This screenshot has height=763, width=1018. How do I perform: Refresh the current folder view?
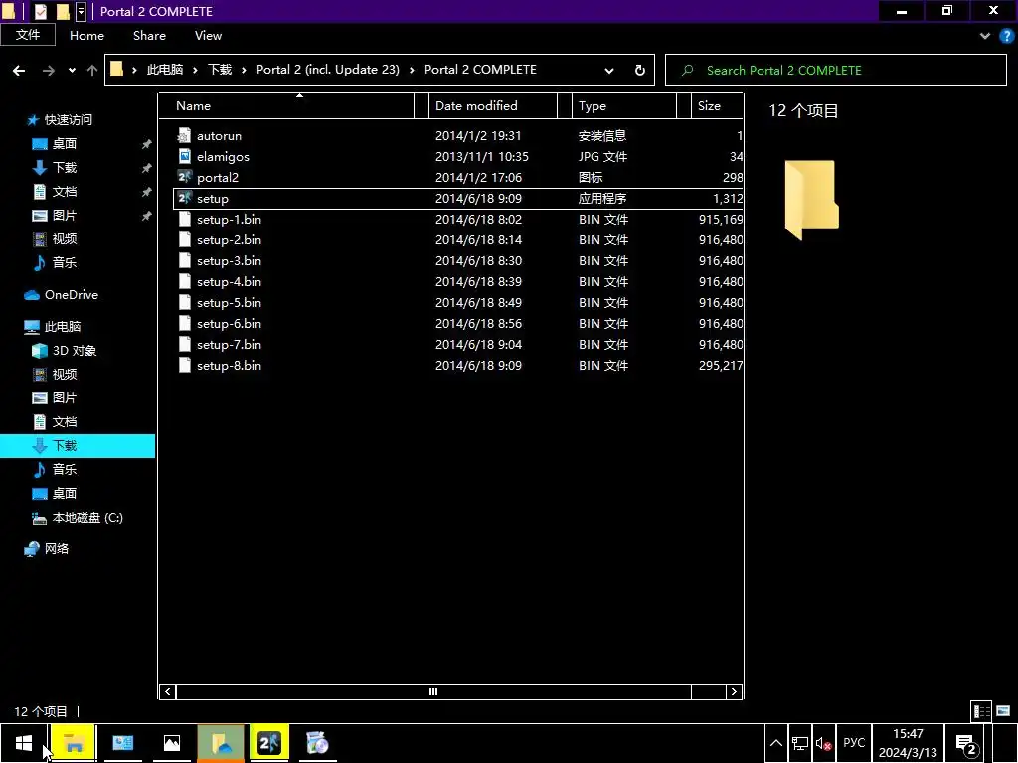coord(639,71)
